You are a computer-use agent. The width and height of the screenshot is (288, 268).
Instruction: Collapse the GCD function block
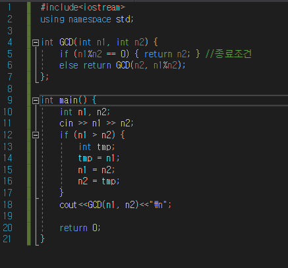coord(36,42)
